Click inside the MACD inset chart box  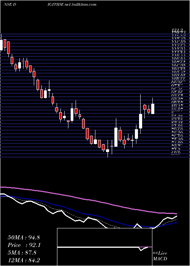tap(104, 247)
